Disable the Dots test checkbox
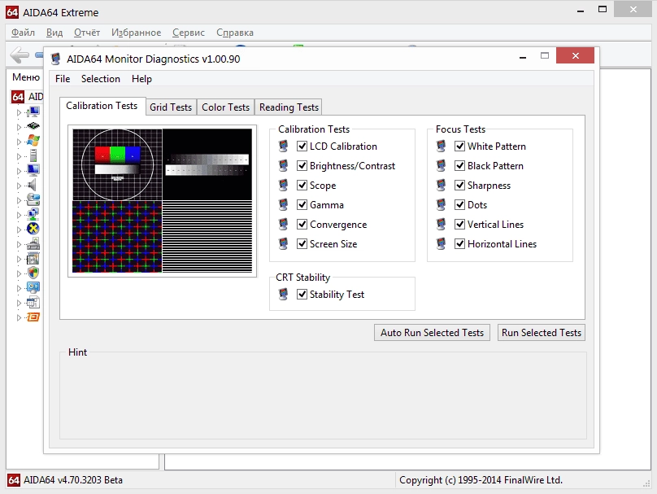 click(459, 204)
